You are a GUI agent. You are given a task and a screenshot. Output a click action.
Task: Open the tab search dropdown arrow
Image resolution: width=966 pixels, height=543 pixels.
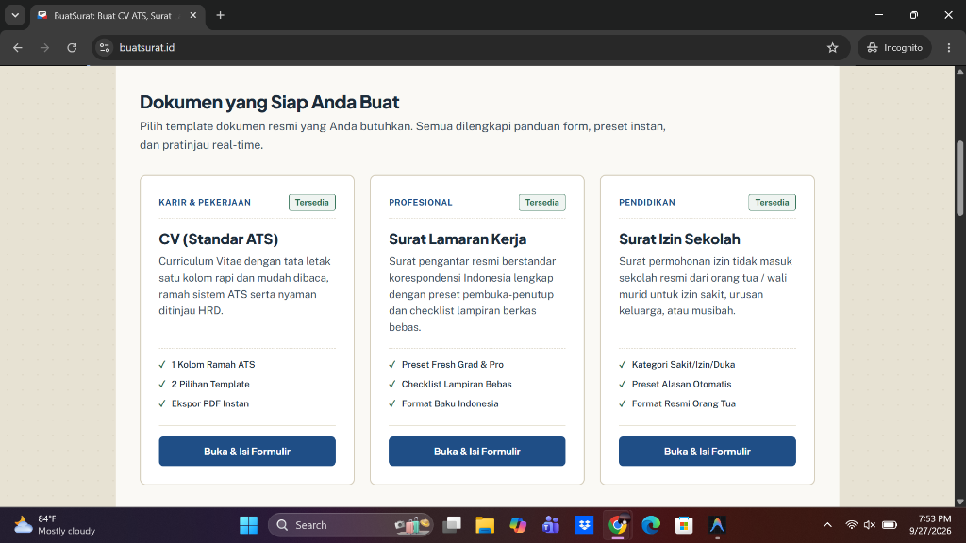pyautogui.click(x=15, y=15)
